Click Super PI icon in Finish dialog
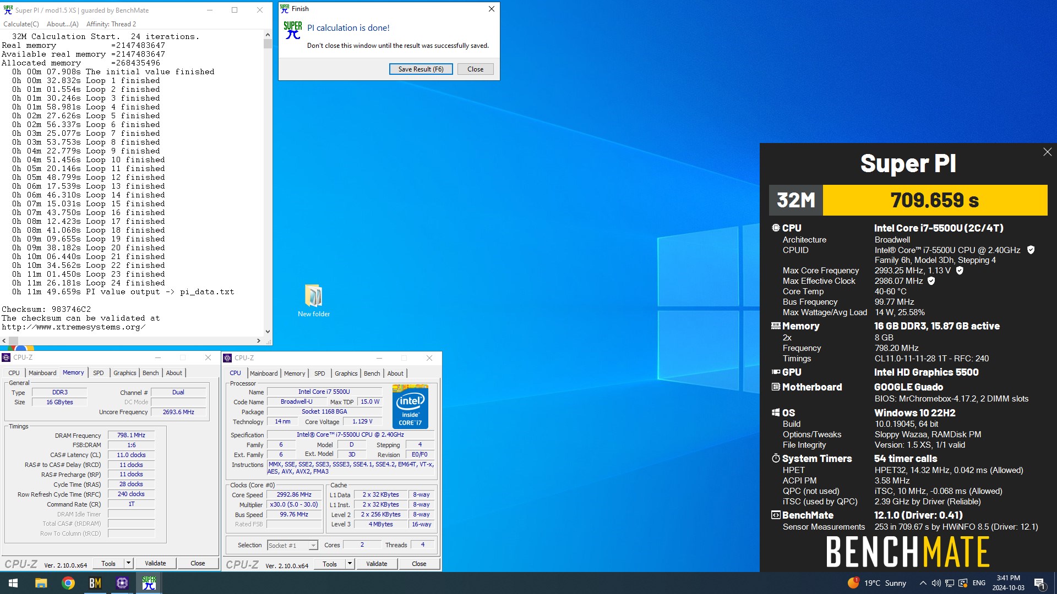This screenshot has width=1057, height=594. coord(293,30)
